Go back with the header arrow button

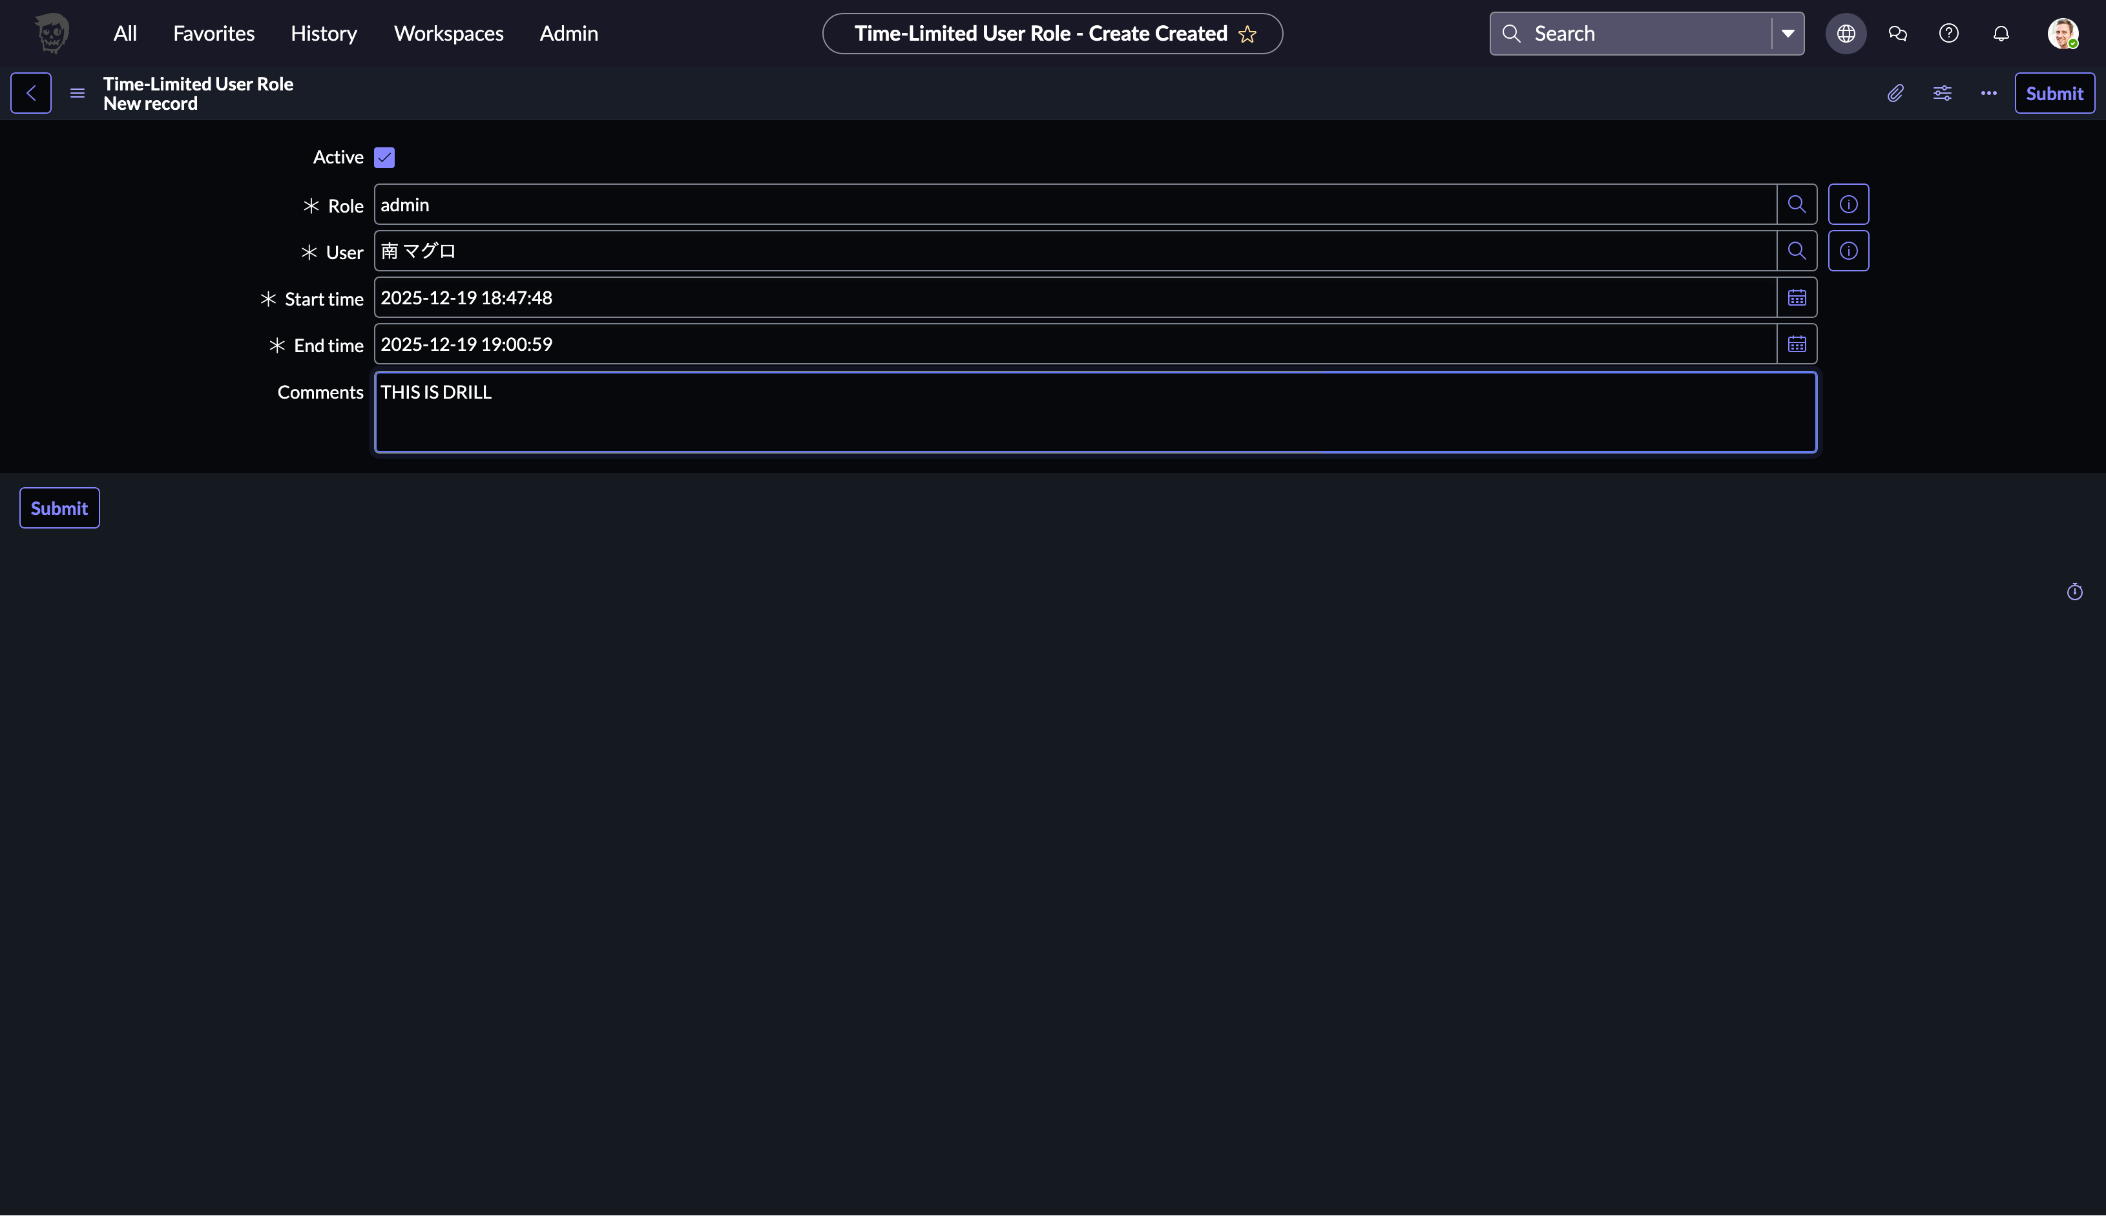tap(31, 94)
